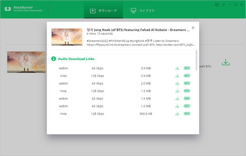Viewport: 246px width, 156px height.
Task: Maximize the NoteBurner window
Action: pyautogui.click(x=236, y=5)
